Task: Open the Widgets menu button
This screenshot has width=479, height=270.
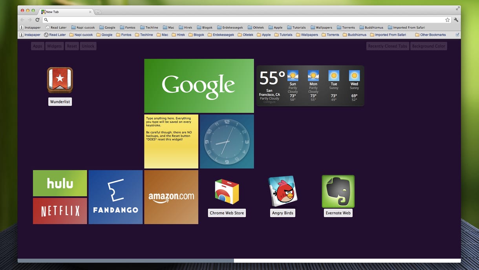Action: pos(54,46)
